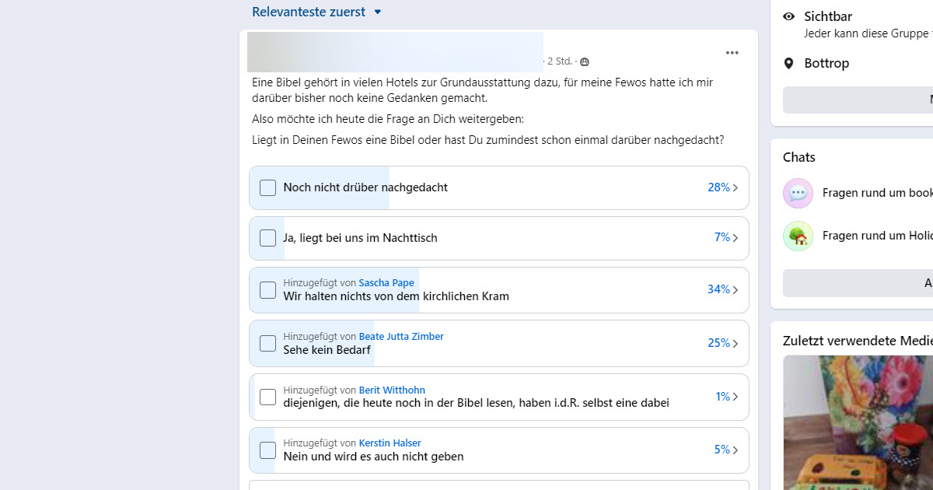Open the tree-house chat icon for Holiday questions
This screenshot has width=933, height=490.
tap(798, 236)
